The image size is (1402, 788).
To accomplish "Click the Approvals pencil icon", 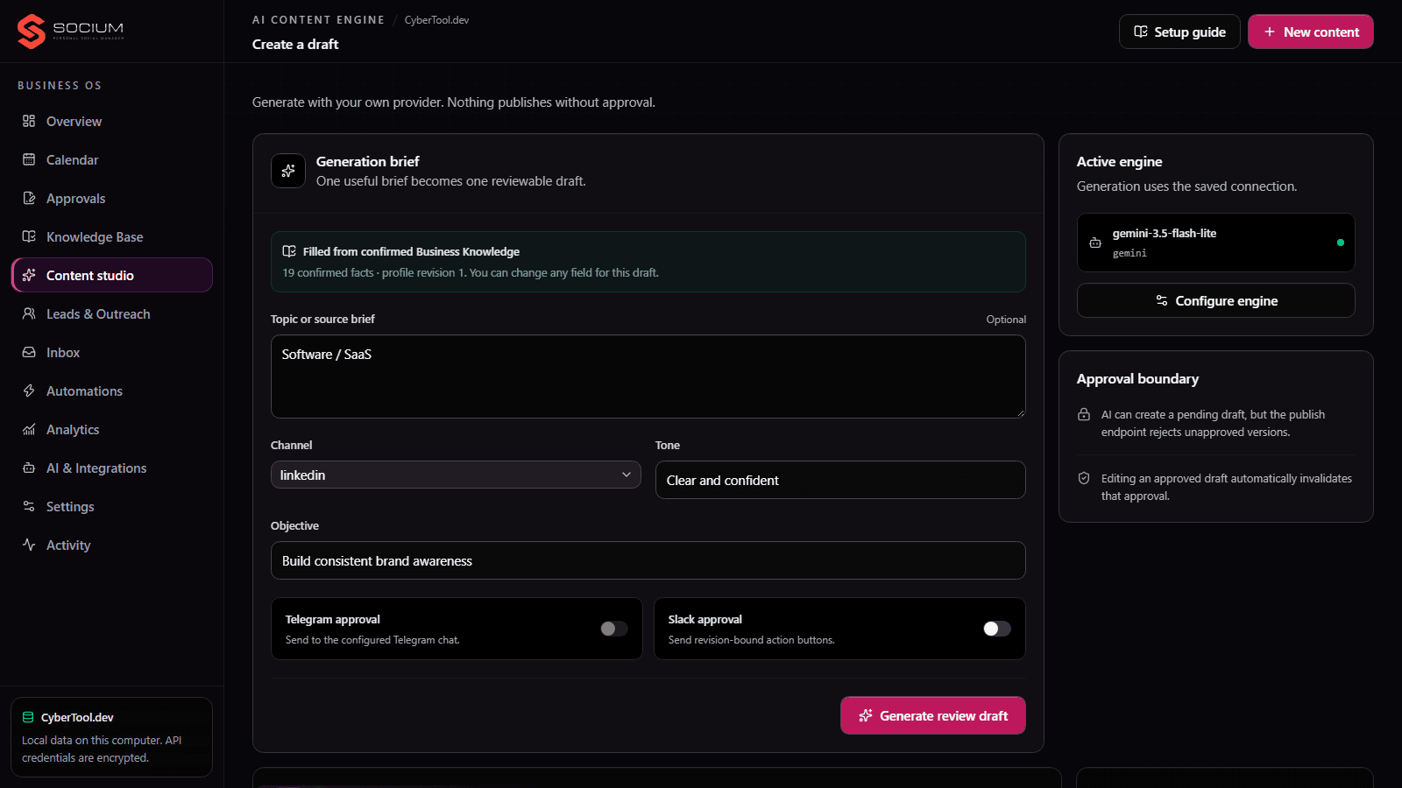I will coord(29,198).
